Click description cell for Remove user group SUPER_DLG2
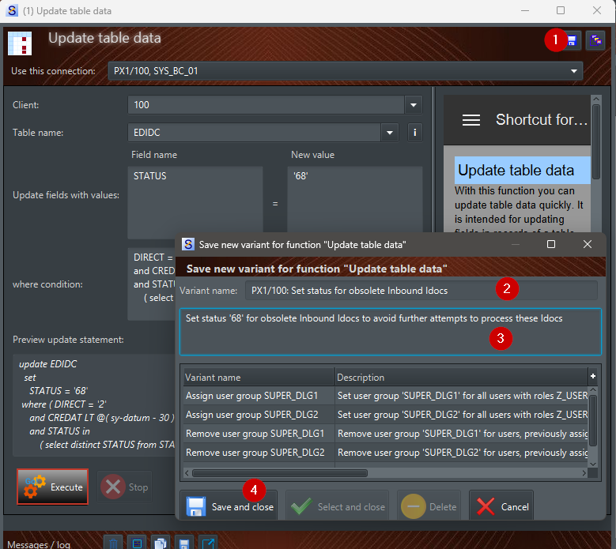The height and width of the screenshot is (549, 616). coord(462,453)
